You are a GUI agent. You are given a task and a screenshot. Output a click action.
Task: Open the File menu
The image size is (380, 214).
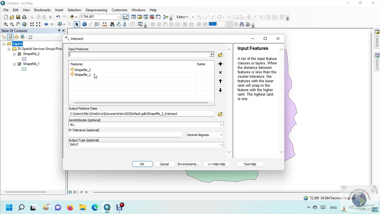[6, 10]
